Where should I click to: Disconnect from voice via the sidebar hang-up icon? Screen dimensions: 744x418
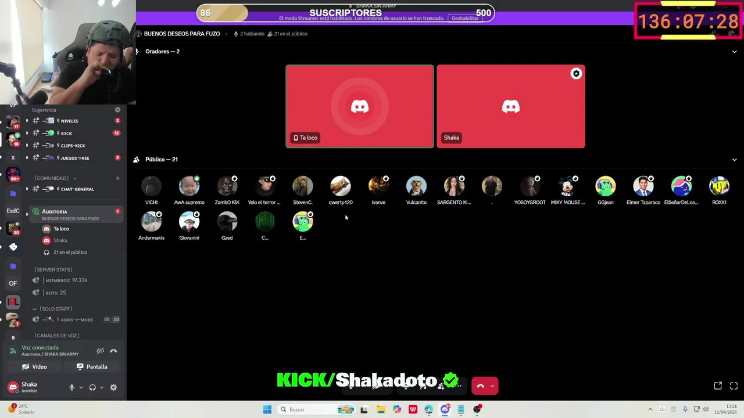[113, 351]
